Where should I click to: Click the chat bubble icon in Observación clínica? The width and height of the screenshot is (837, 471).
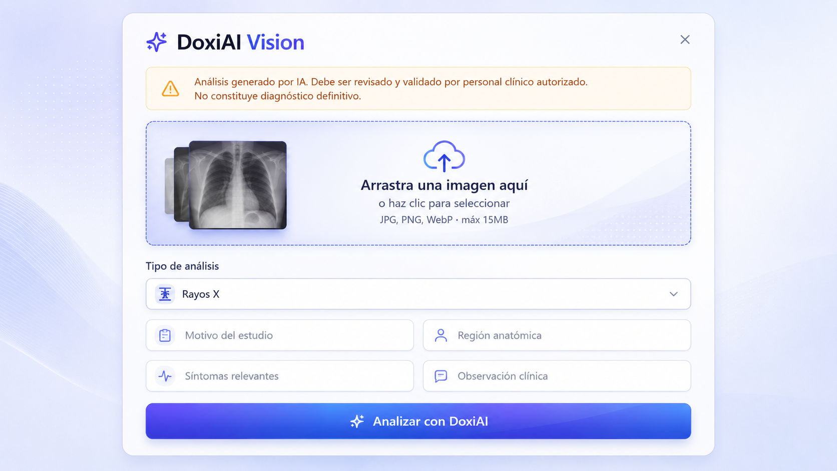441,376
